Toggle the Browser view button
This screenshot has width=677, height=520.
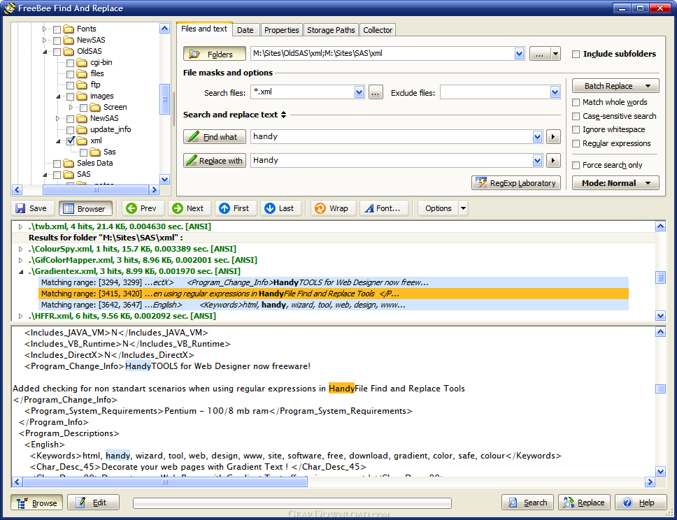point(85,208)
